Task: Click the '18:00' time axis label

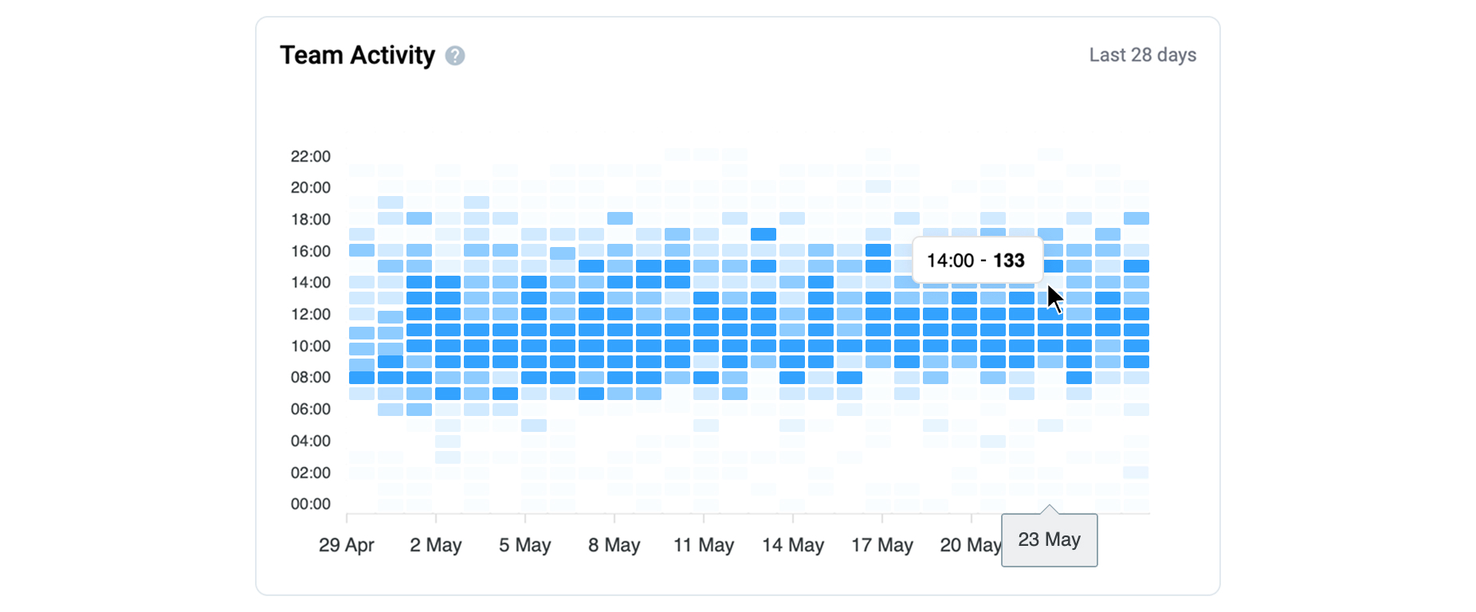Action: 310,219
